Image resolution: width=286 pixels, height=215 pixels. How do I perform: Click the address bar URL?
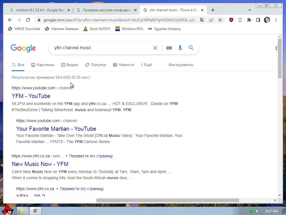(x=120, y=20)
